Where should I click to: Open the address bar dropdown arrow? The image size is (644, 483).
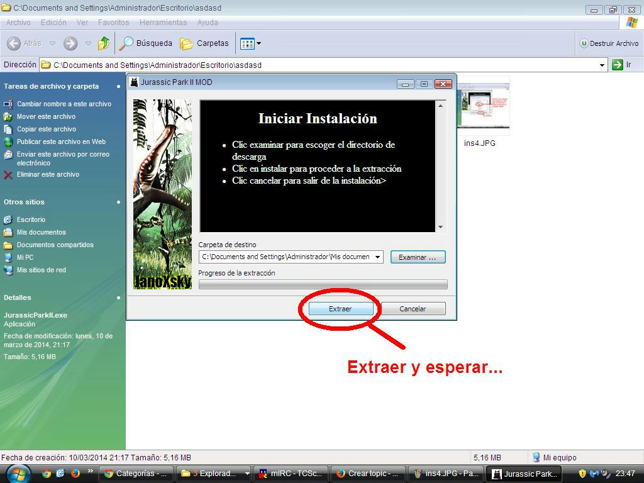tap(602, 65)
